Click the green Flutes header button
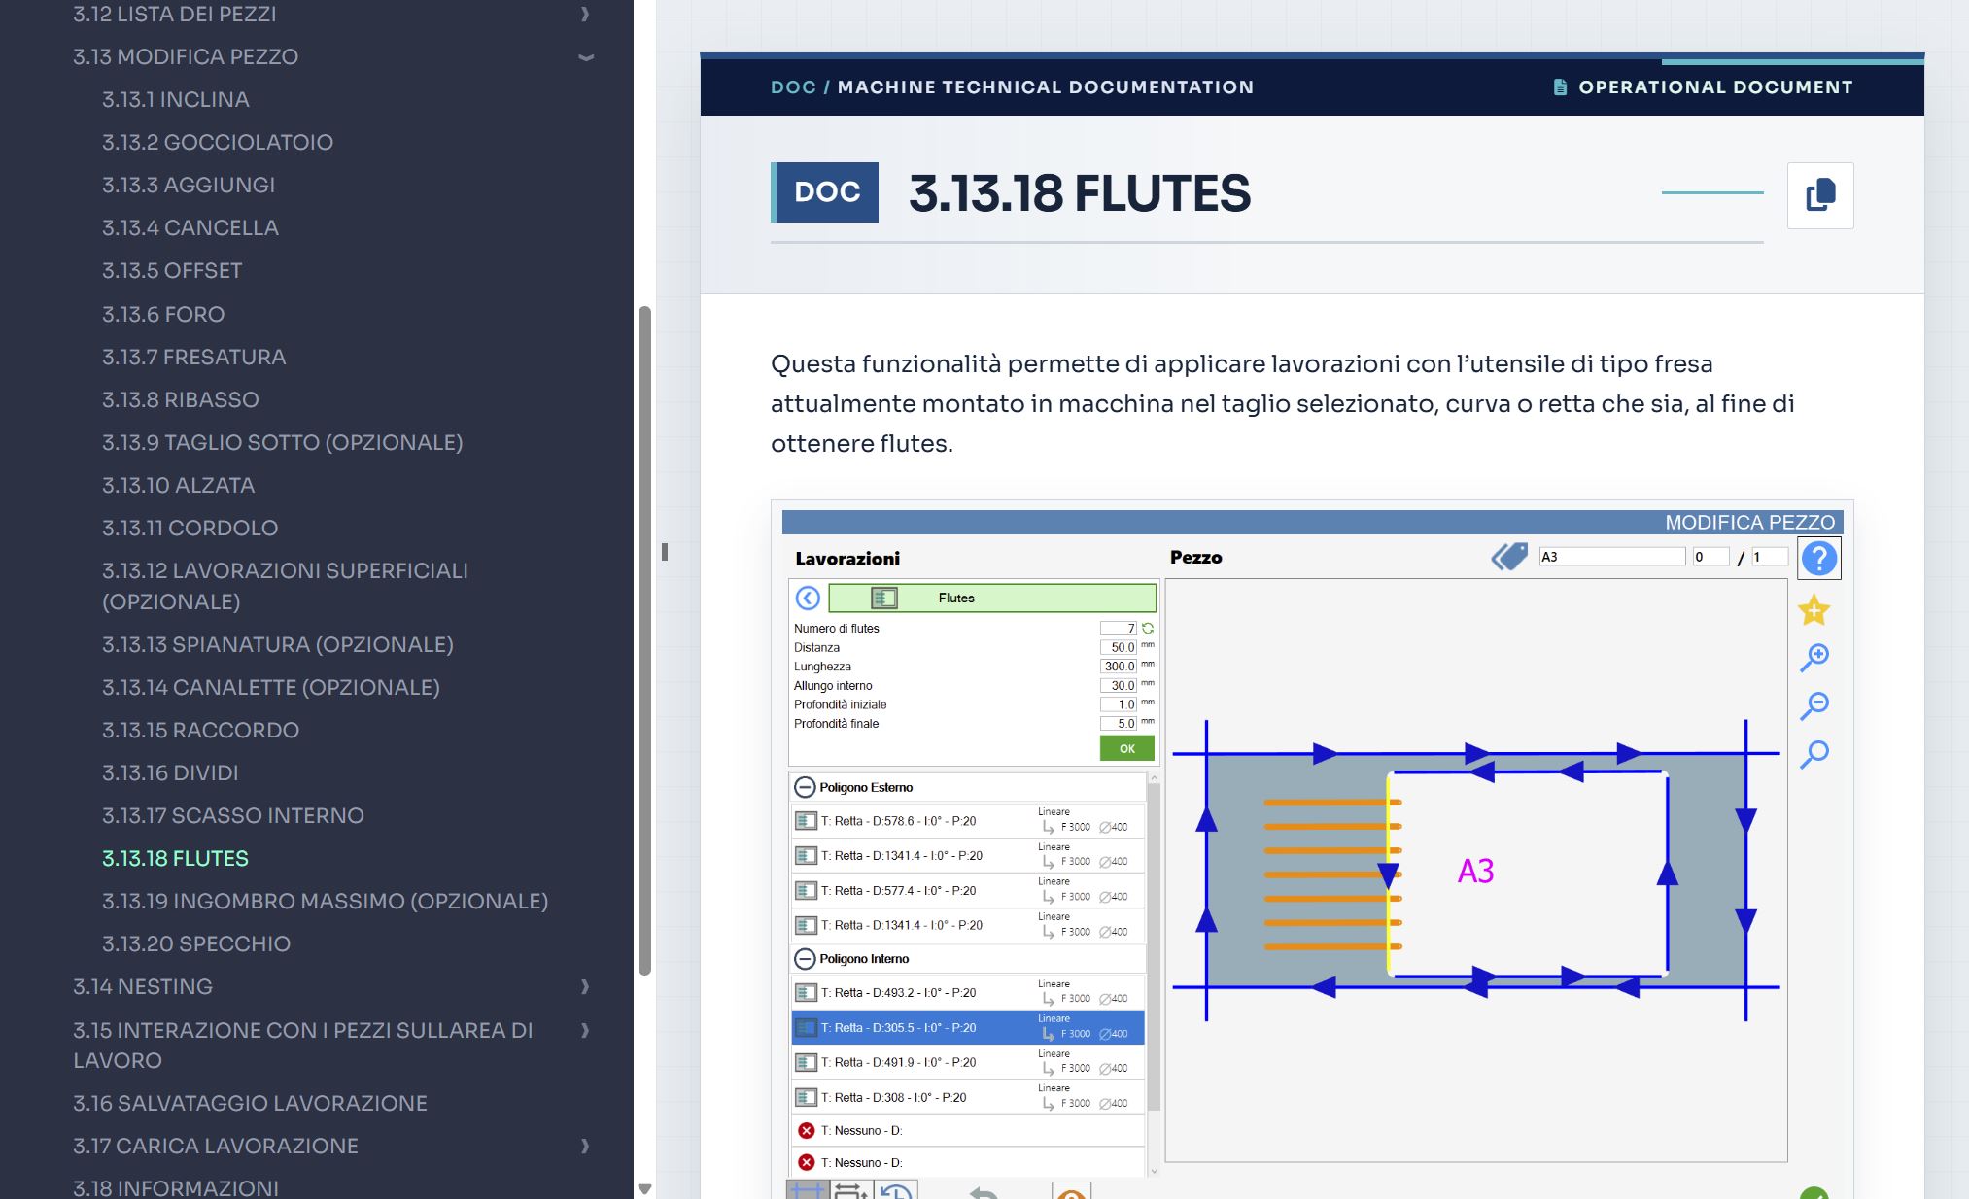The width and height of the screenshot is (1969, 1199). [992, 598]
